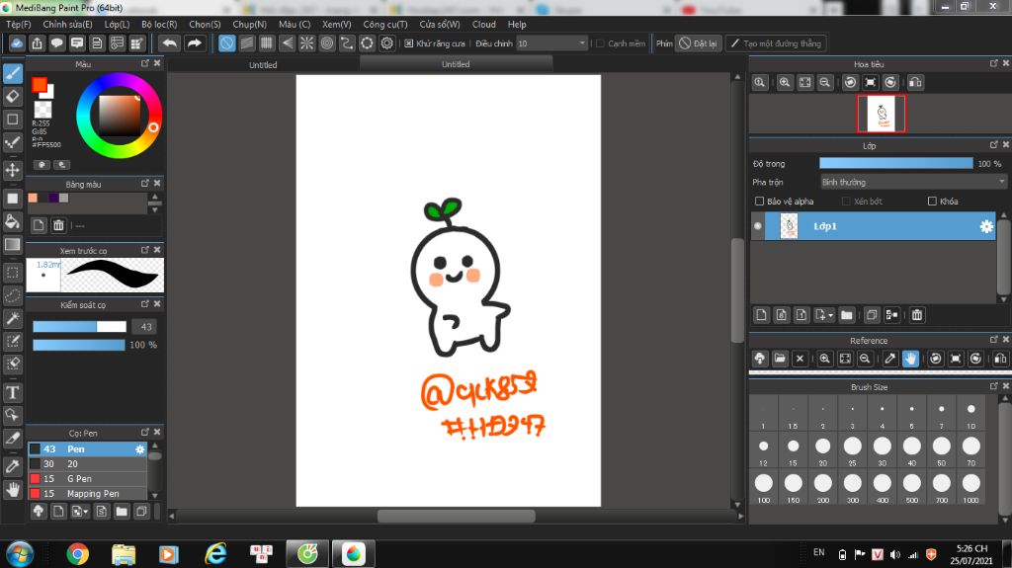
Task: Click the canvas horizontal scrollbar
Action: 456,517
